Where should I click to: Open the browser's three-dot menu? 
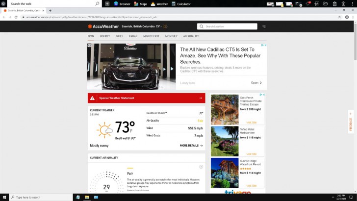point(353,17)
